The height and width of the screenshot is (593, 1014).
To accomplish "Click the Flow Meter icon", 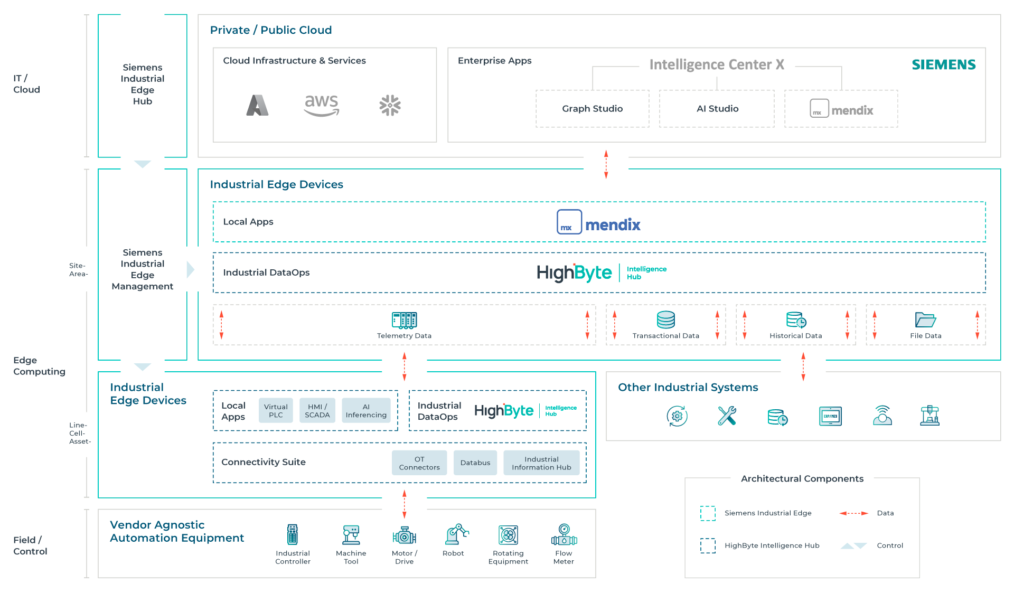I will [x=564, y=534].
